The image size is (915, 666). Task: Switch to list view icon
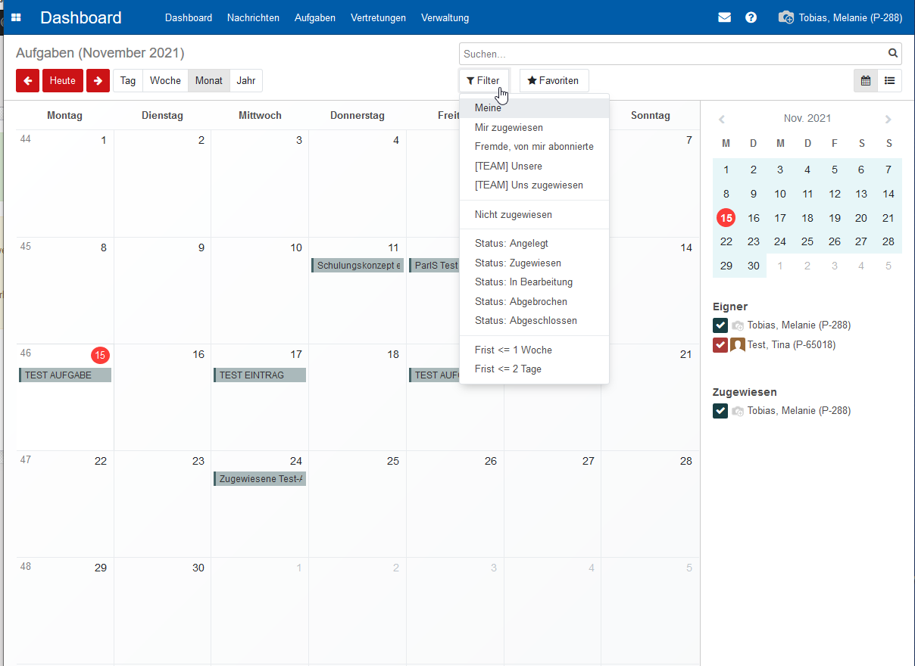890,80
